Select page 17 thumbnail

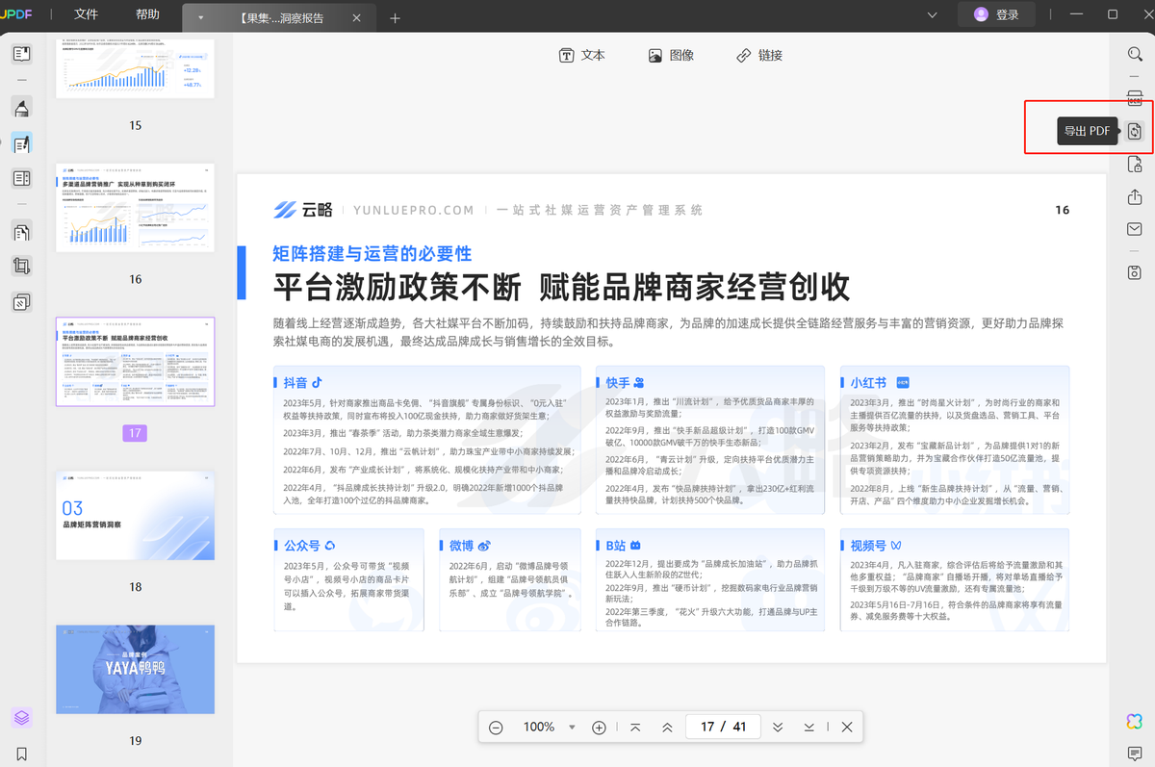(135, 362)
